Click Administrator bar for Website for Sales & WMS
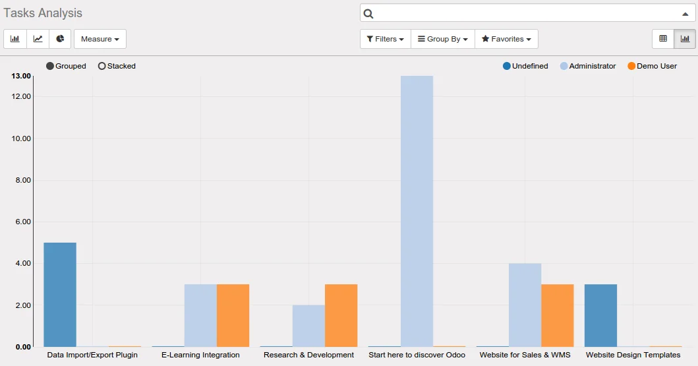This screenshot has width=698, height=366. pyautogui.click(x=525, y=305)
